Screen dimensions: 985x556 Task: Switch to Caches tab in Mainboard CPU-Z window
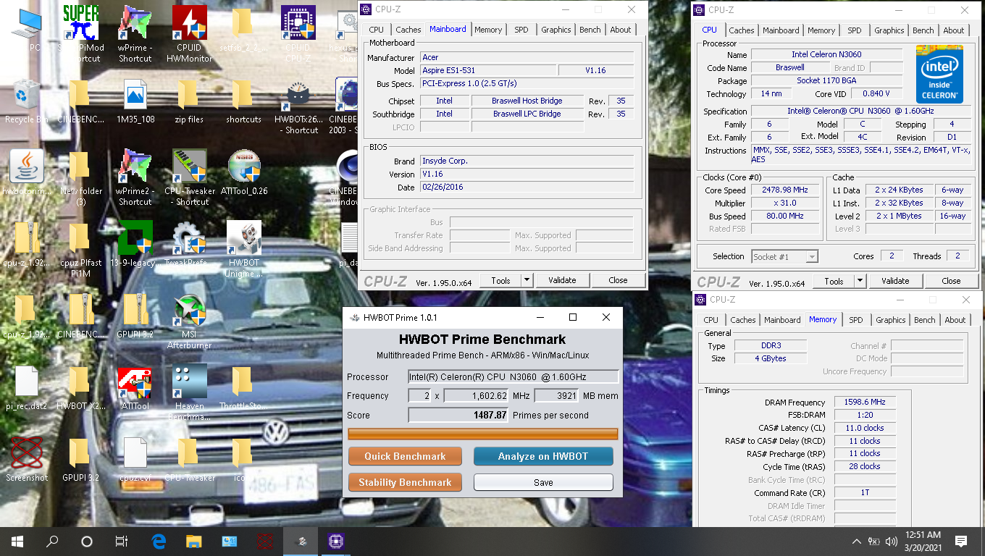tap(408, 30)
